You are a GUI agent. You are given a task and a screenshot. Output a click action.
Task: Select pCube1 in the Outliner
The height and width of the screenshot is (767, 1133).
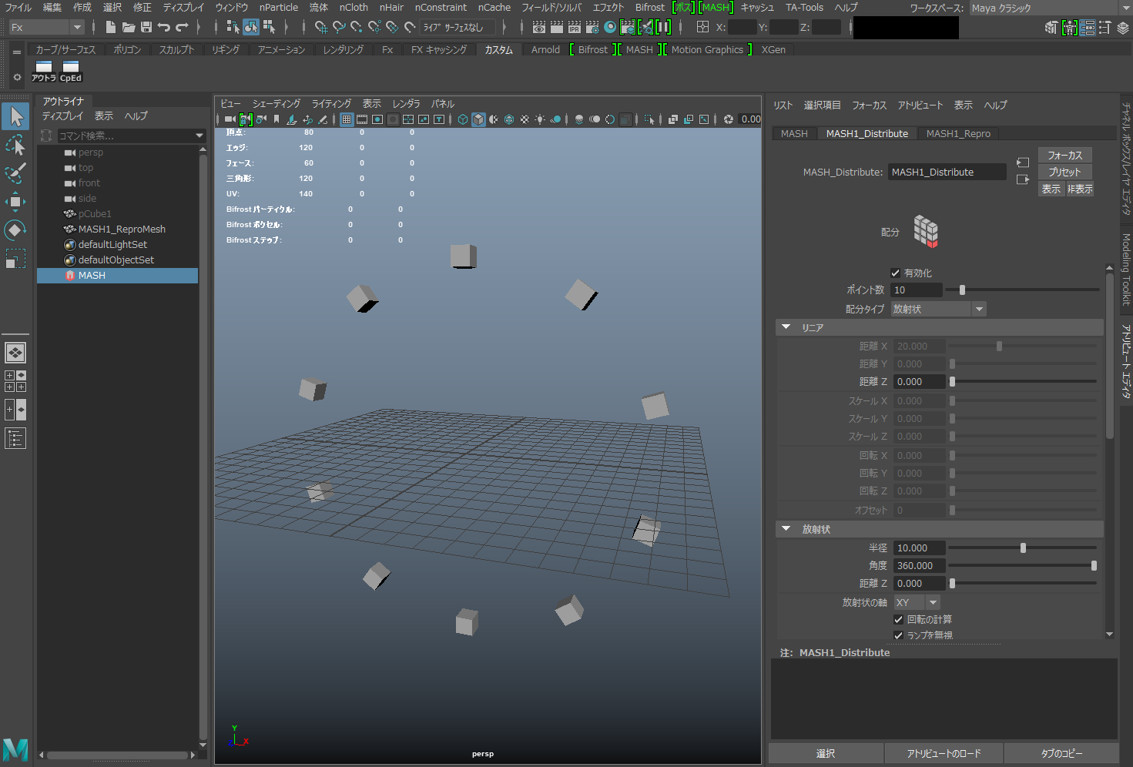tap(94, 213)
